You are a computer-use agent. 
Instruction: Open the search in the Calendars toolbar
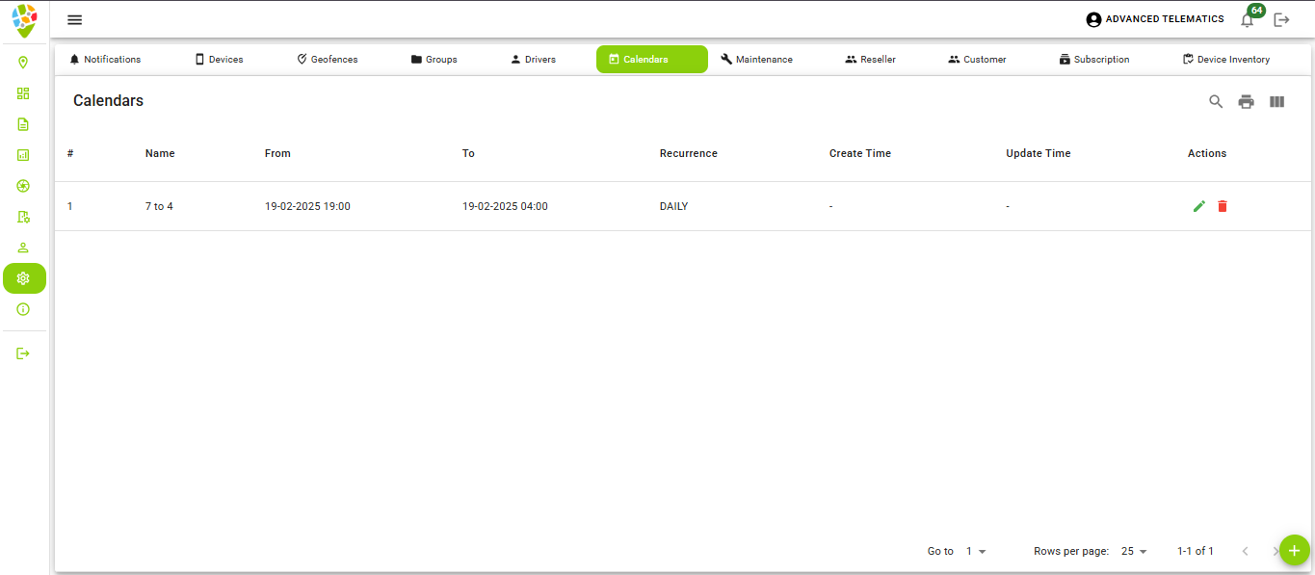[x=1215, y=101]
